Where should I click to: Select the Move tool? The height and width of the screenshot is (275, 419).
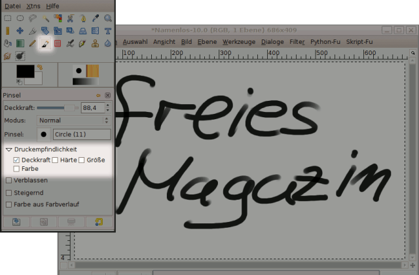click(20, 31)
